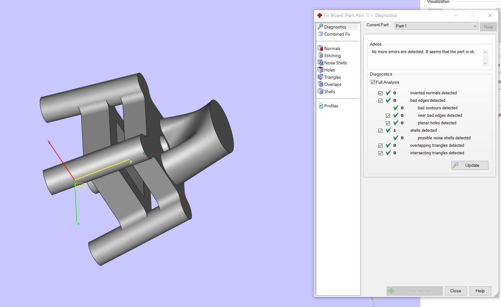Image resolution: width=501 pixels, height=307 pixels.
Task: Click green check icon for bad edges detected
Action: pyautogui.click(x=388, y=100)
